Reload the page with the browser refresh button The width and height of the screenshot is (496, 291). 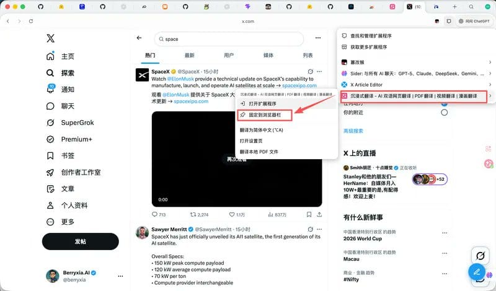coord(30,21)
